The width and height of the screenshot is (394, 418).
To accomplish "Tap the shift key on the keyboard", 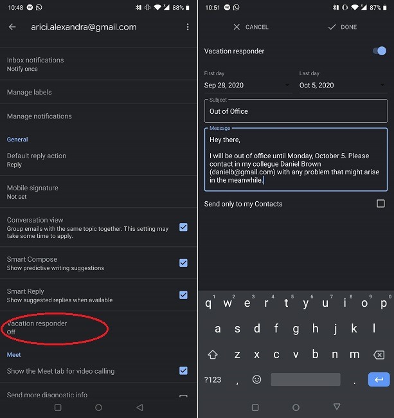I will pos(213,354).
